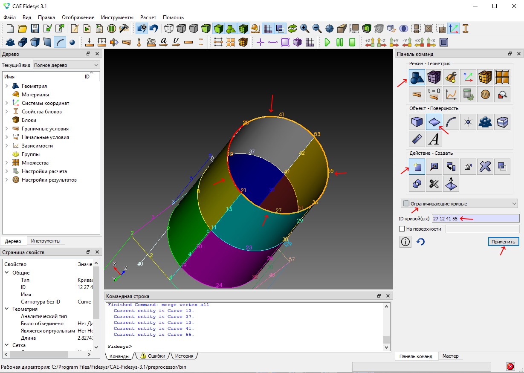524x373 pixels.
Task: Click the red error indicator in status bar
Action: point(510,367)
